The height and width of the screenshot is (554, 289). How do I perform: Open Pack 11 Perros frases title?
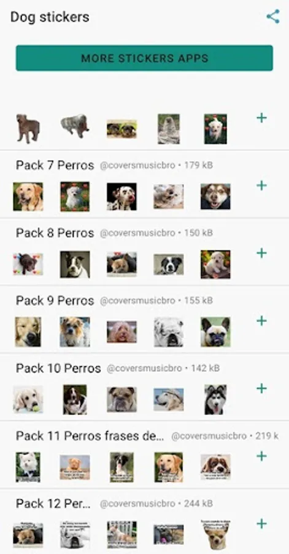tap(90, 436)
